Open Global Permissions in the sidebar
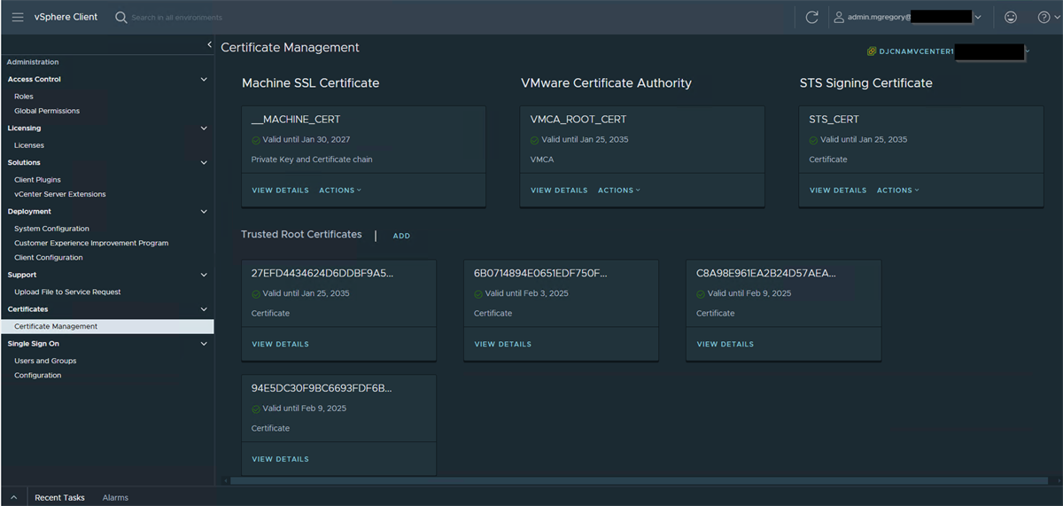 tap(47, 111)
